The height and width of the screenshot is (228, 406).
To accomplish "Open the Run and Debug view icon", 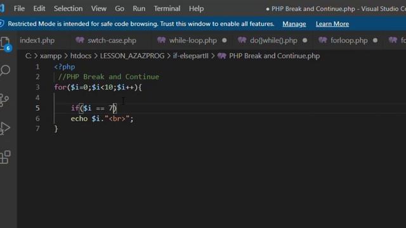I will [x=4, y=128].
